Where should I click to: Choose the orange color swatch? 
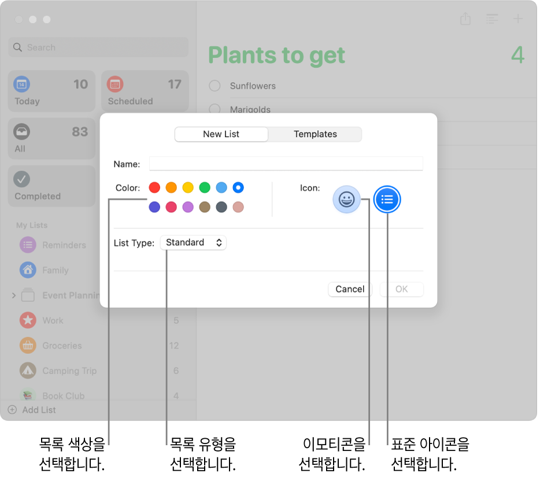tap(171, 187)
